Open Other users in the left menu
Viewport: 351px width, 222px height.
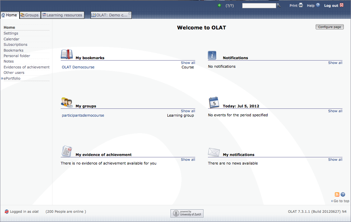(x=14, y=73)
